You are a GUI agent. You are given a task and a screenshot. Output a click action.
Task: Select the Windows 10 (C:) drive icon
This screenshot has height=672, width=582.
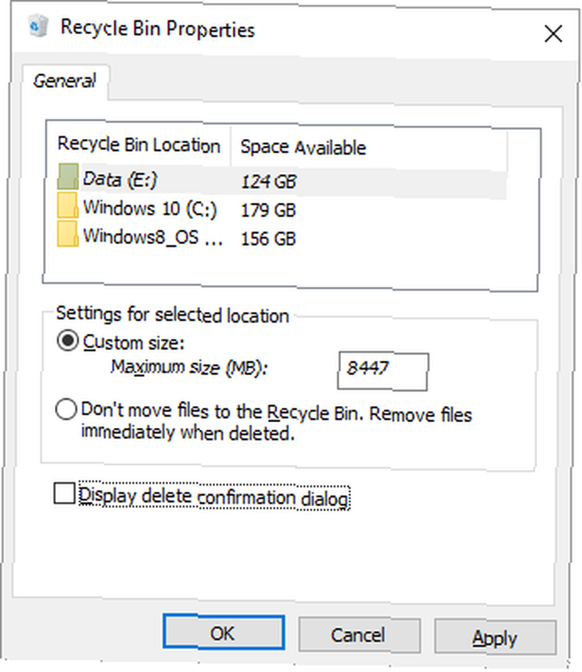pyautogui.click(x=68, y=206)
